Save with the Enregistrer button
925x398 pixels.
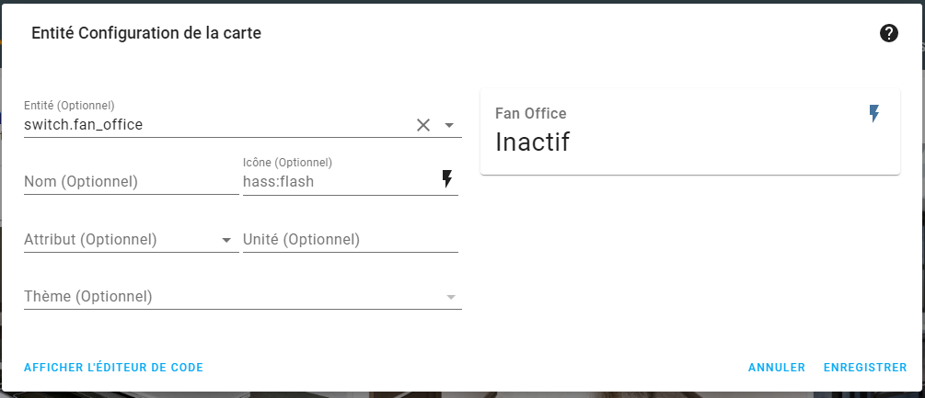[865, 368]
